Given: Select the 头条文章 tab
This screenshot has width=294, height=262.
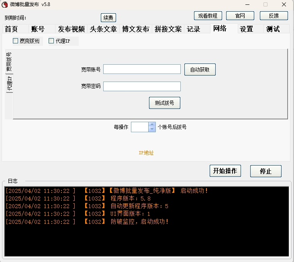Looking at the screenshot, I should click(x=103, y=29).
